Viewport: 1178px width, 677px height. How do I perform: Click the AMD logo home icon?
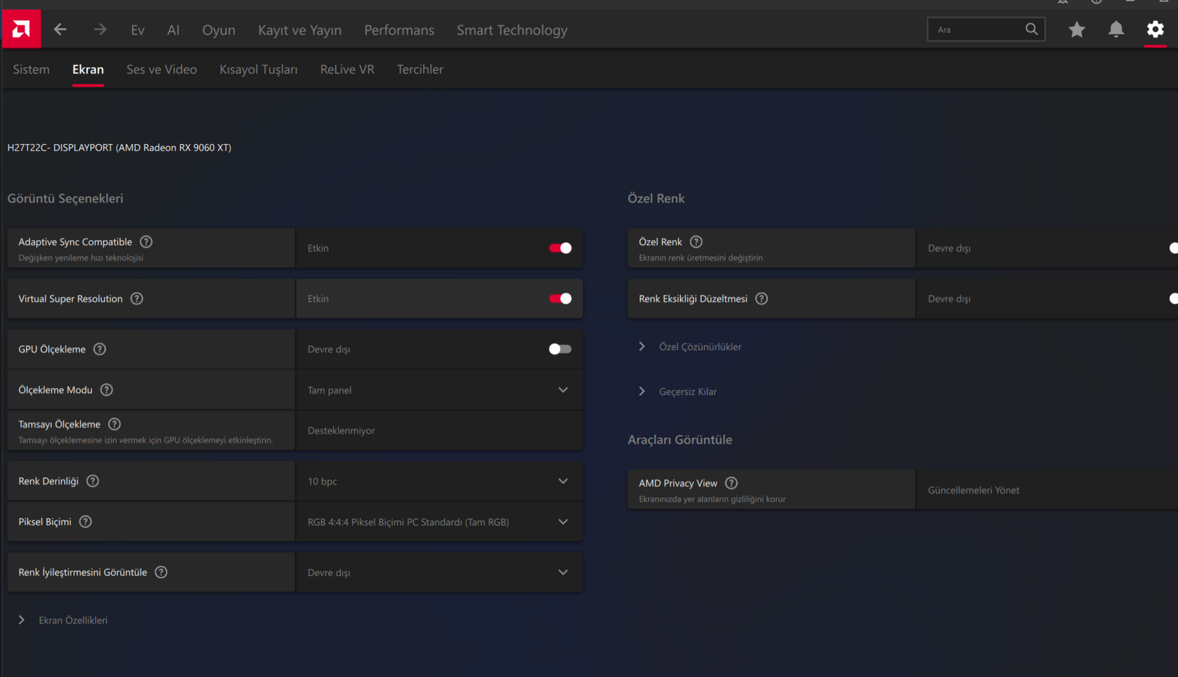pos(21,29)
